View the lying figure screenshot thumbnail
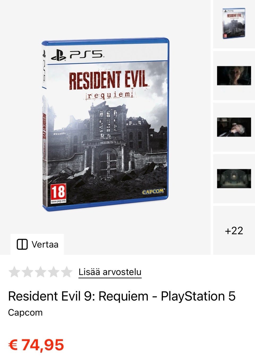Image resolution: width=255 pixels, height=359 pixels. tap(234, 127)
